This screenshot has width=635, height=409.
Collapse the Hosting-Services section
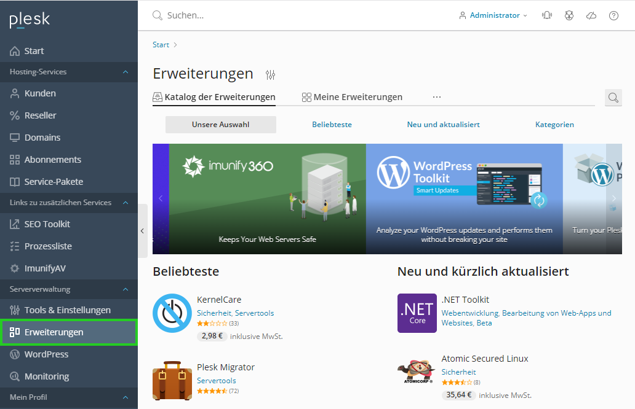click(126, 72)
